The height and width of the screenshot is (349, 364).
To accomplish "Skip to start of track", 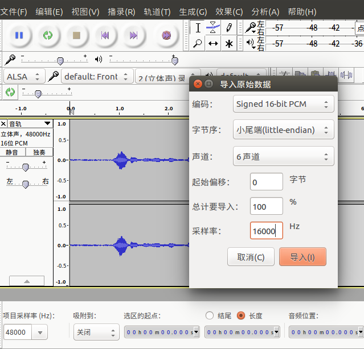I will (105, 35).
